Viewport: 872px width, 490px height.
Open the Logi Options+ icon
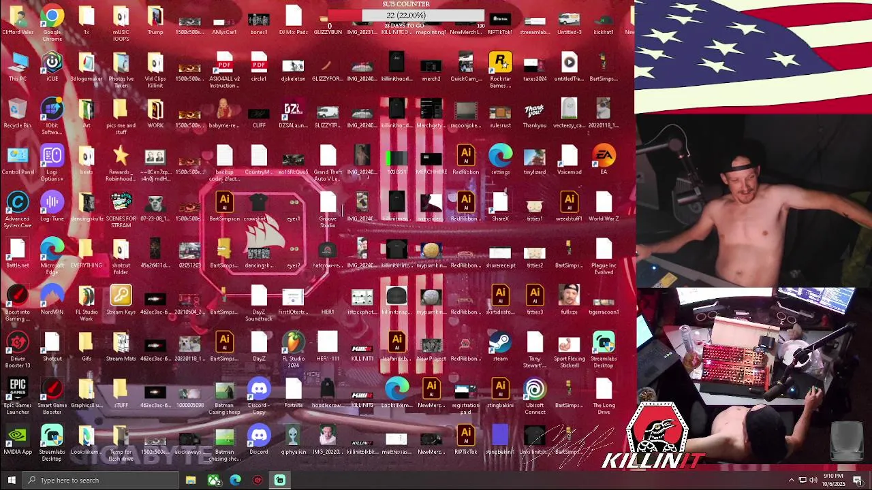(x=52, y=156)
